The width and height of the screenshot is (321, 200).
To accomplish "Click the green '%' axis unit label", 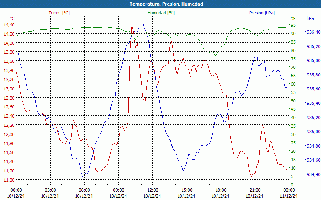I will (x=293, y=18).
